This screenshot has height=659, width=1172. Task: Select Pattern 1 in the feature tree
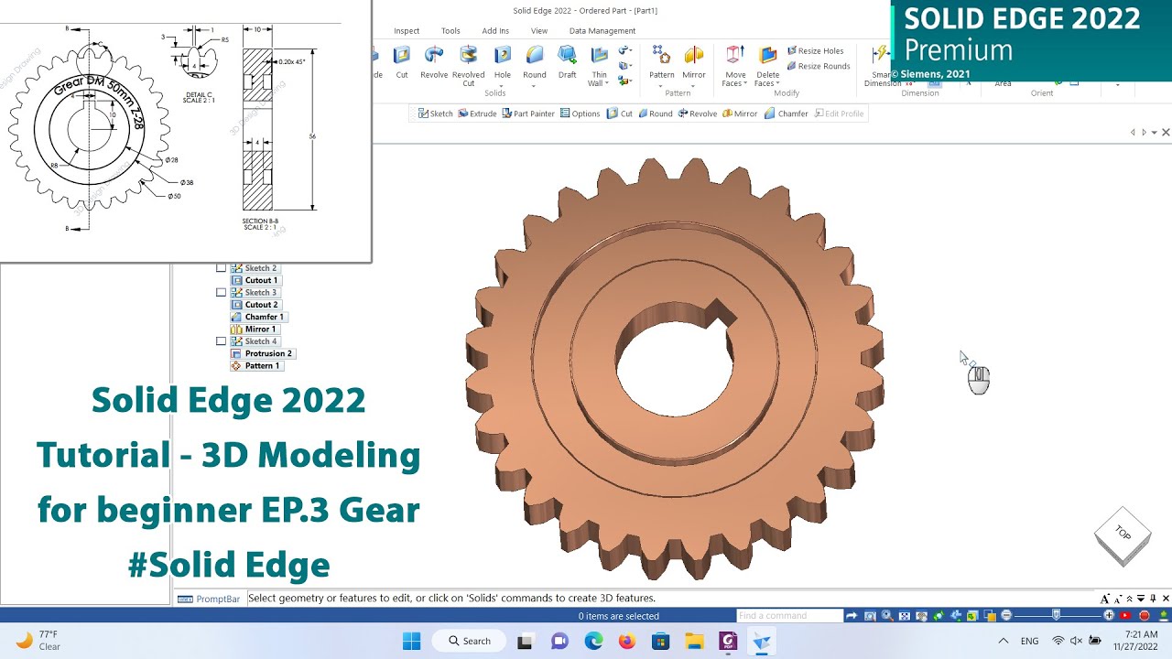point(255,365)
